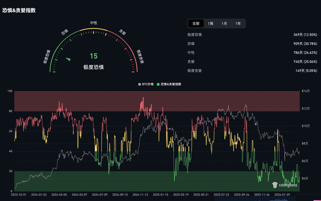Click the 2023-10-31 date on x-axis

pos(19,195)
